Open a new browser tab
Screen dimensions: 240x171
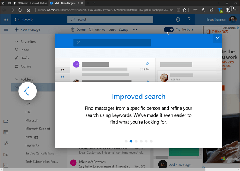click(x=88, y=3)
